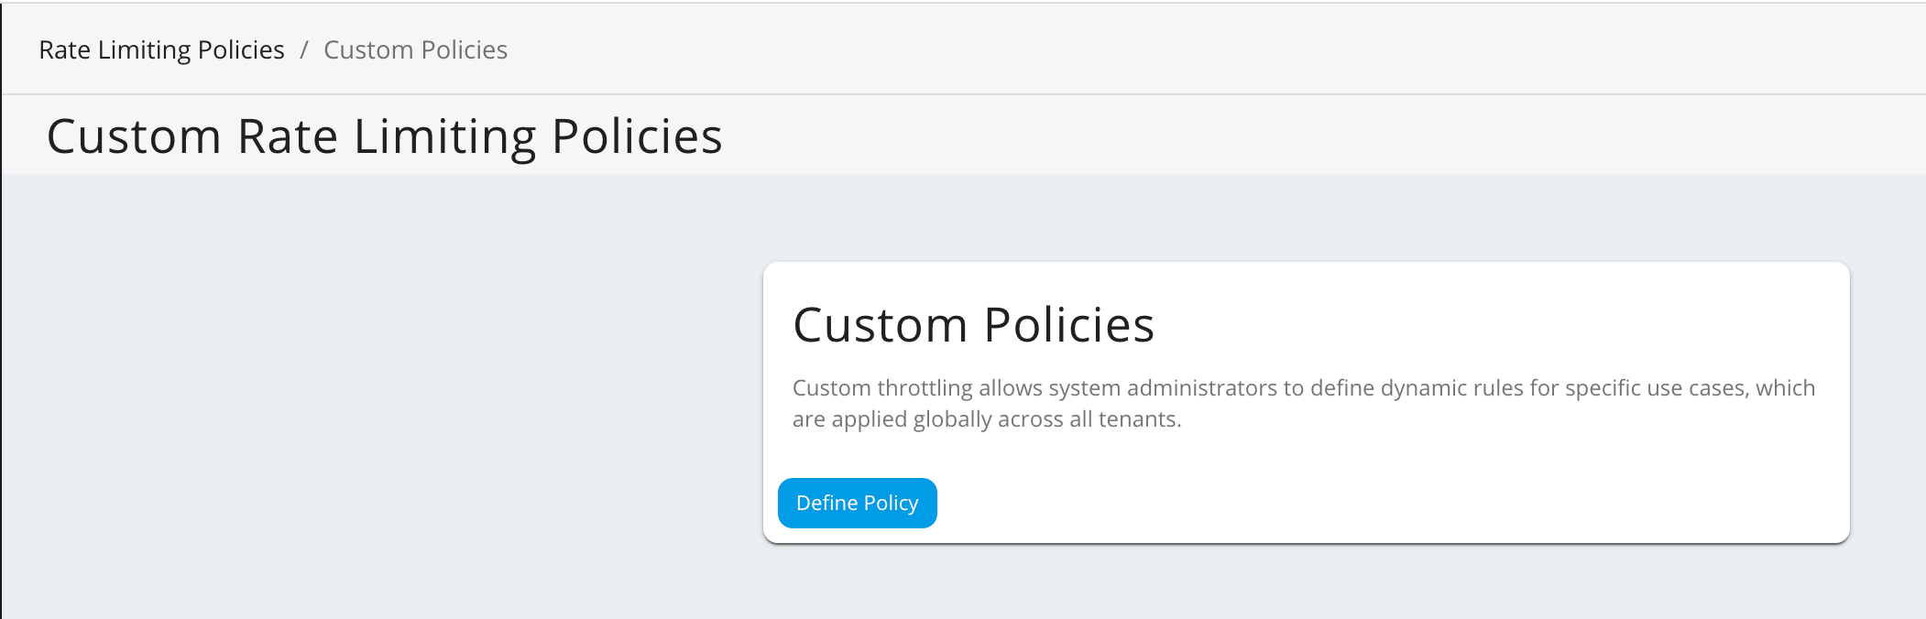Click the custom throttling description paragraph
The width and height of the screenshot is (1926, 619).
pyautogui.click(x=1304, y=403)
